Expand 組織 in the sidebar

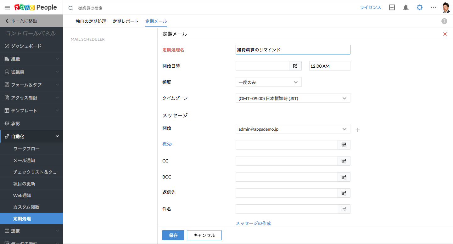click(x=31, y=59)
